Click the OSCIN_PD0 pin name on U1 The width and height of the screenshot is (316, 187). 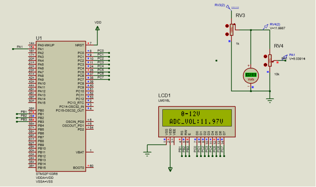(x=75, y=122)
